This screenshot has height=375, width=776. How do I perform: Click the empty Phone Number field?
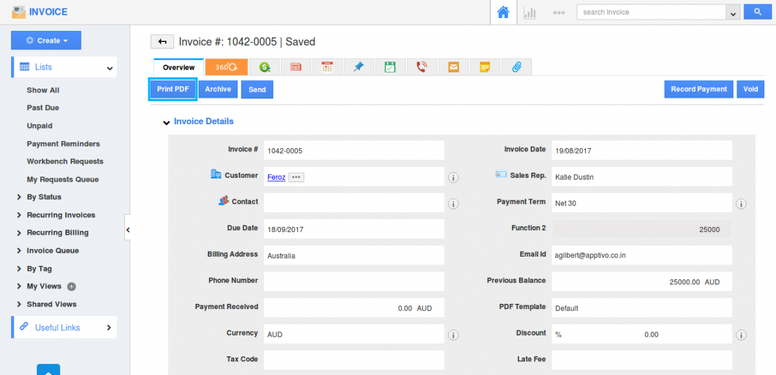pos(354,281)
